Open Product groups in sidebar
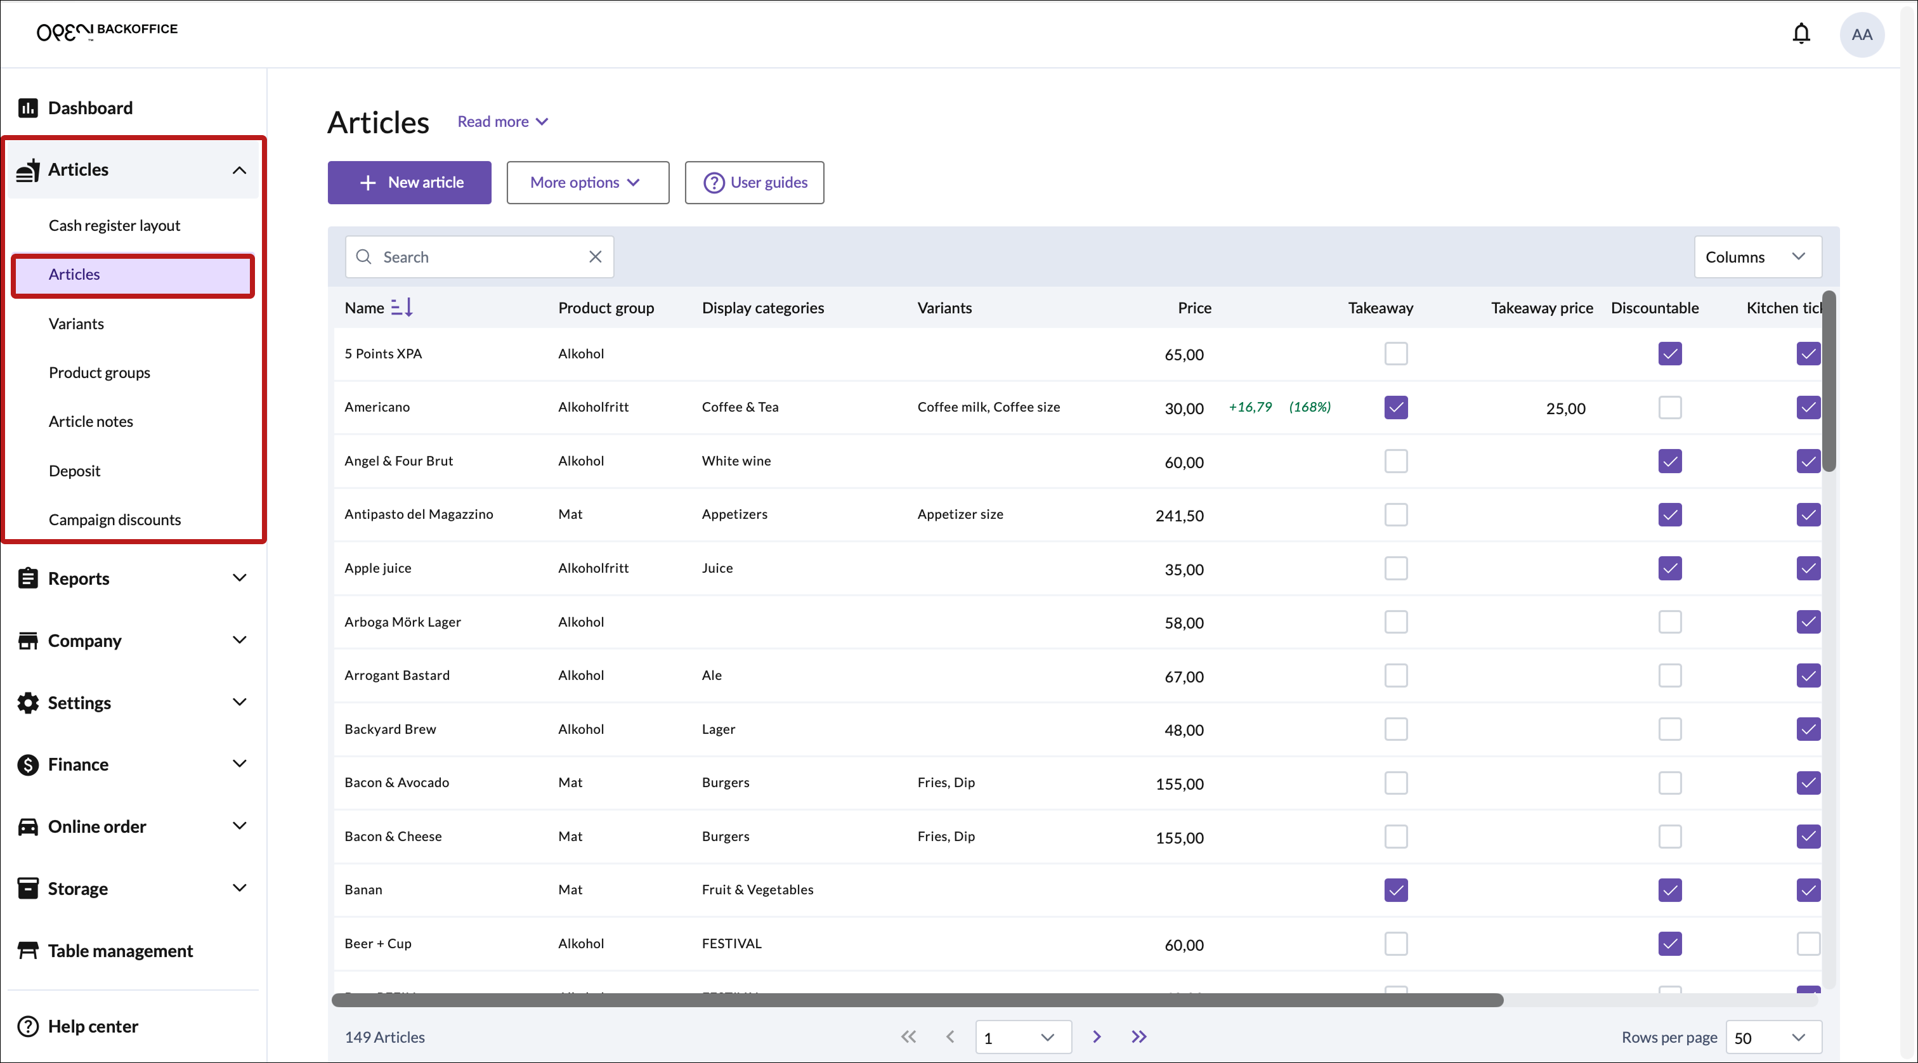Screen dimensions: 1918x1063 tap(99, 372)
